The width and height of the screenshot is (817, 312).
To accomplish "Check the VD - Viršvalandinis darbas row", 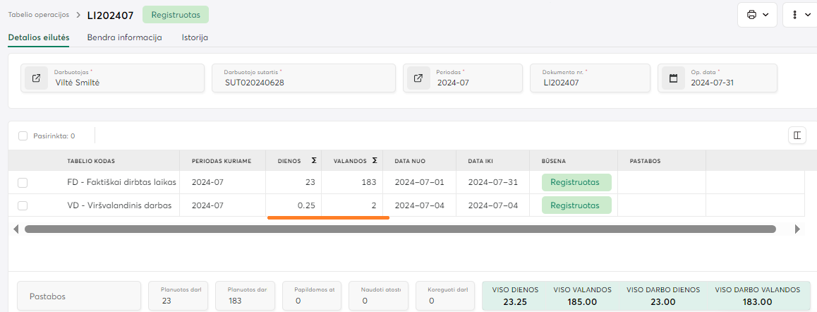I will 23,205.
